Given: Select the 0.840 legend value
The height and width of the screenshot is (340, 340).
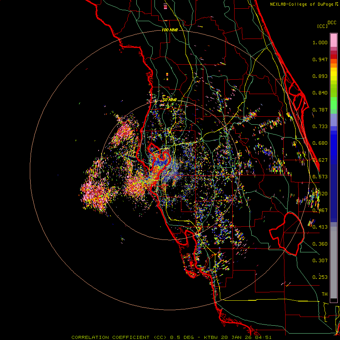Looking at the screenshot, I should [320, 93].
